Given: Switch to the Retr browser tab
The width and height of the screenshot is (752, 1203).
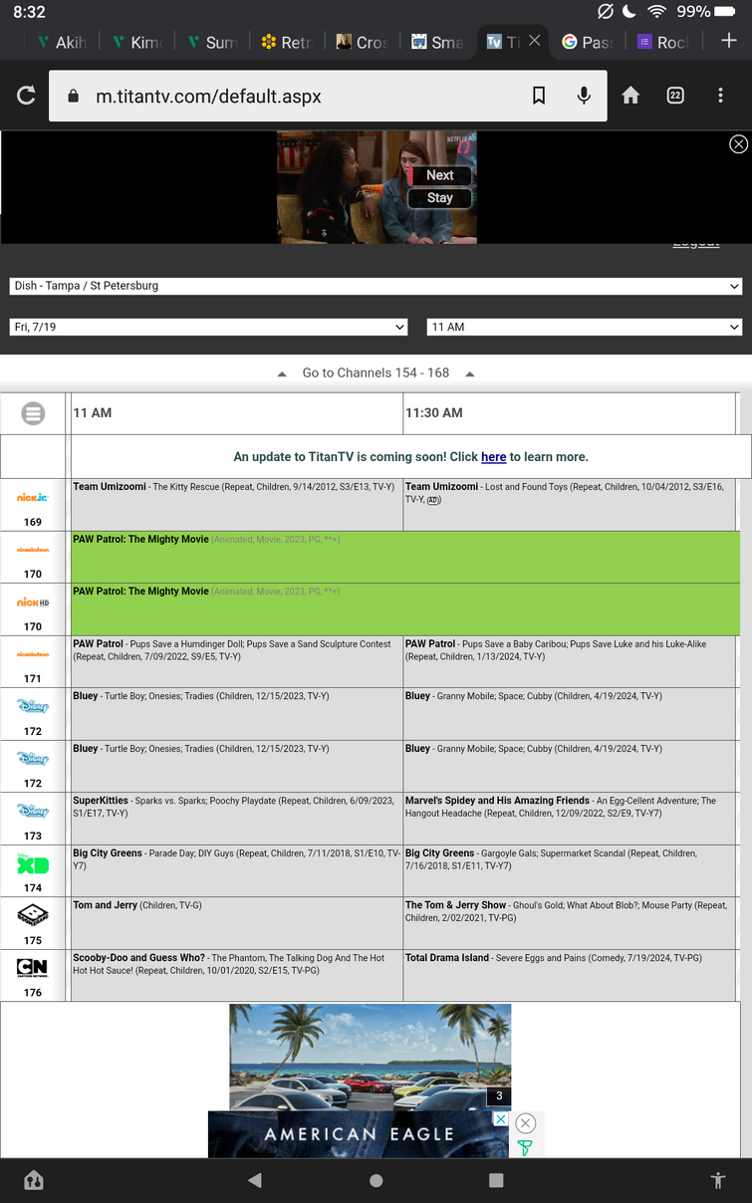Looking at the screenshot, I should click(x=286, y=42).
